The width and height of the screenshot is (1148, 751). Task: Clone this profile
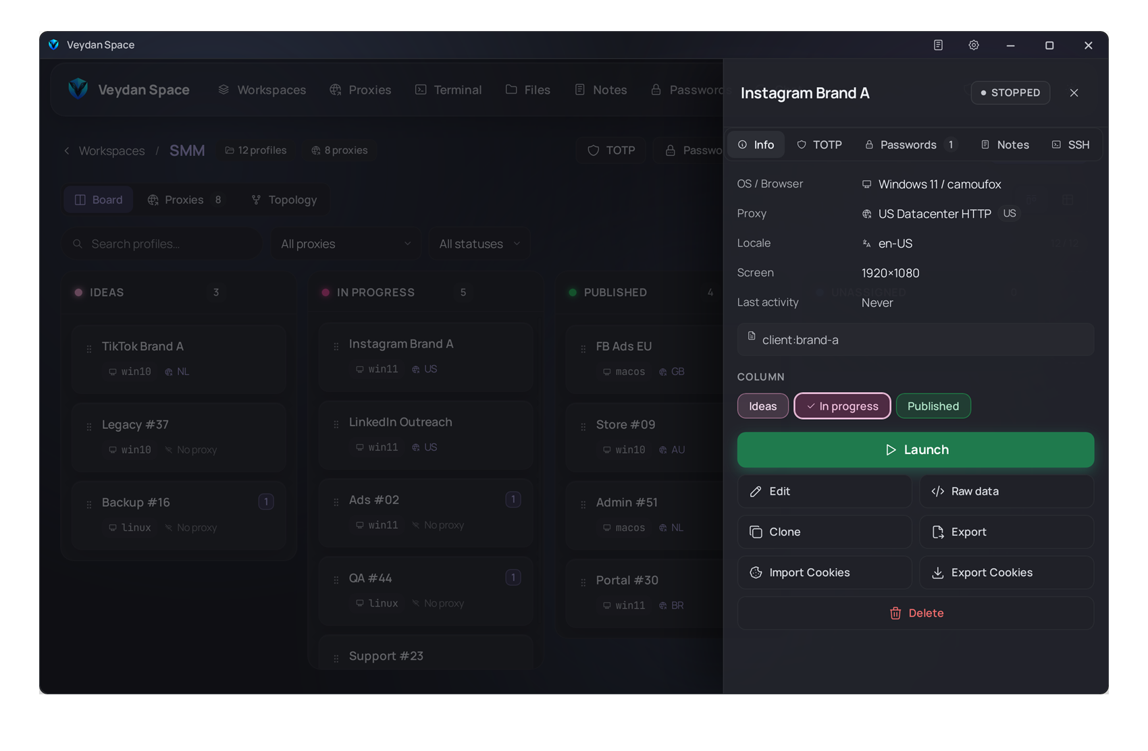(825, 532)
